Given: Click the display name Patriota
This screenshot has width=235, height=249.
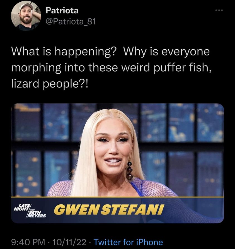Looking at the screenshot, I should pos(62,11).
